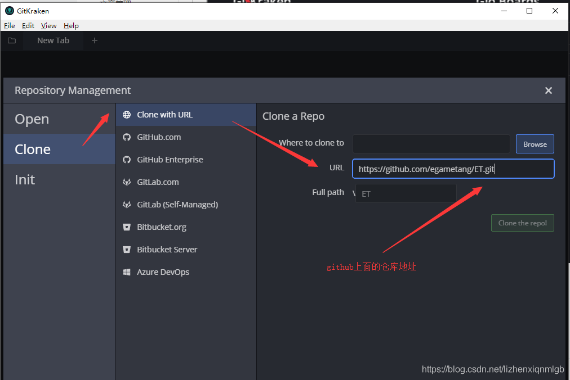Image resolution: width=570 pixels, height=380 pixels.
Task: Click the GitHub Enterprise icon
Action: pyautogui.click(x=127, y=160)
